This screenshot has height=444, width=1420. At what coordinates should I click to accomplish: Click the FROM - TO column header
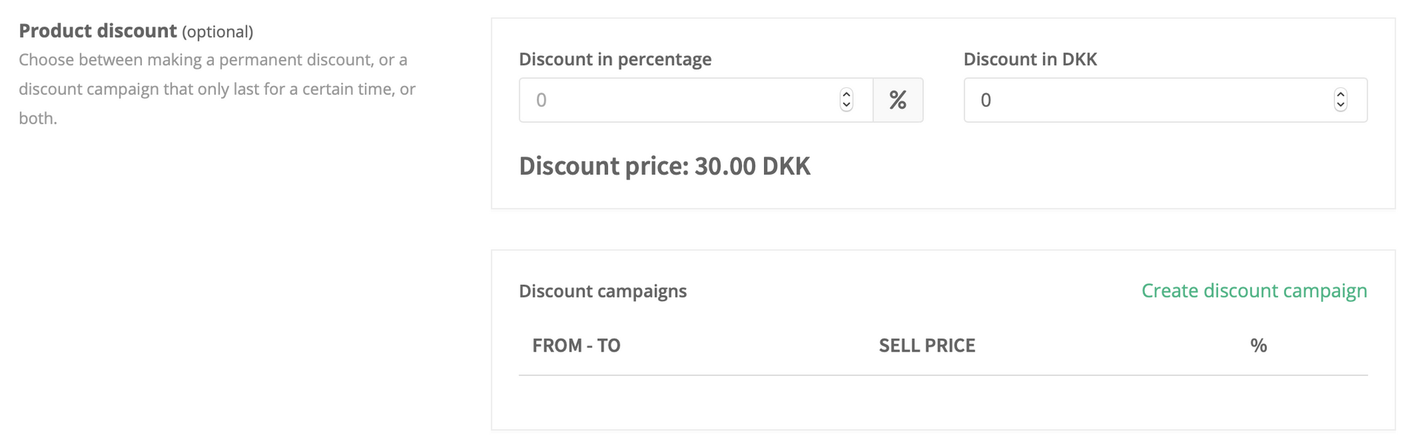click(576, 346)
